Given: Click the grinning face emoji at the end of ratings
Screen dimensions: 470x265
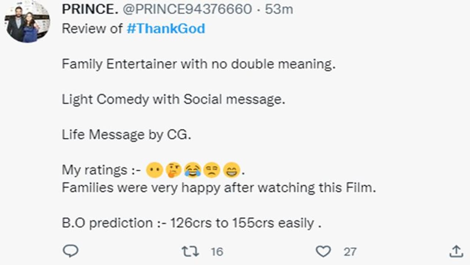Looking at the screenshot, I should point(231,170).
